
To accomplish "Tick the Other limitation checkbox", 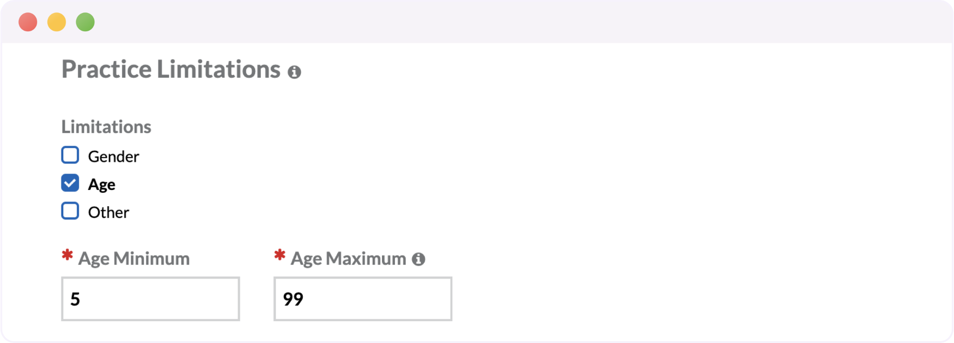I will click(x=70, y=211).
